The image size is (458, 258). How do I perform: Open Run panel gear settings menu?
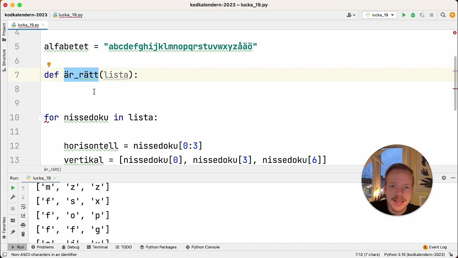point(444,178)
